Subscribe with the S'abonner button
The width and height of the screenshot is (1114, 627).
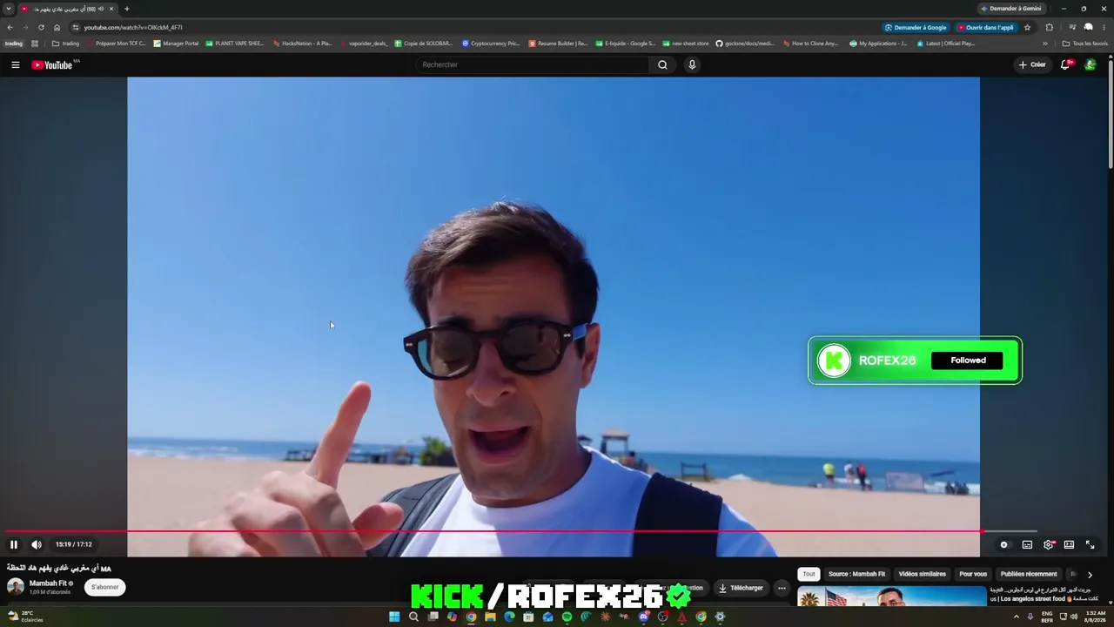pyautogui.click(x=105, y=587)
